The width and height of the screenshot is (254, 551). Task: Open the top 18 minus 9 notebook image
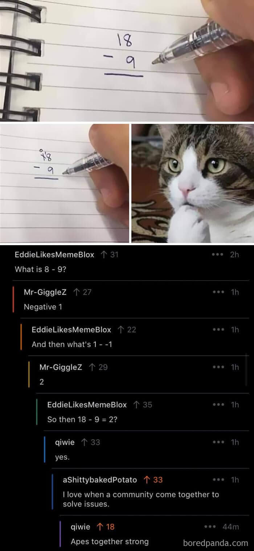127,60
